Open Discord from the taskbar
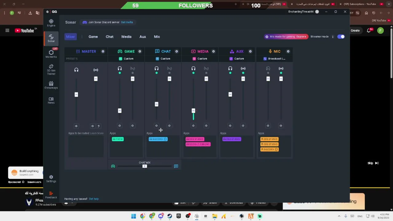Screen dimensions: 393x221 tap(161, 216)
